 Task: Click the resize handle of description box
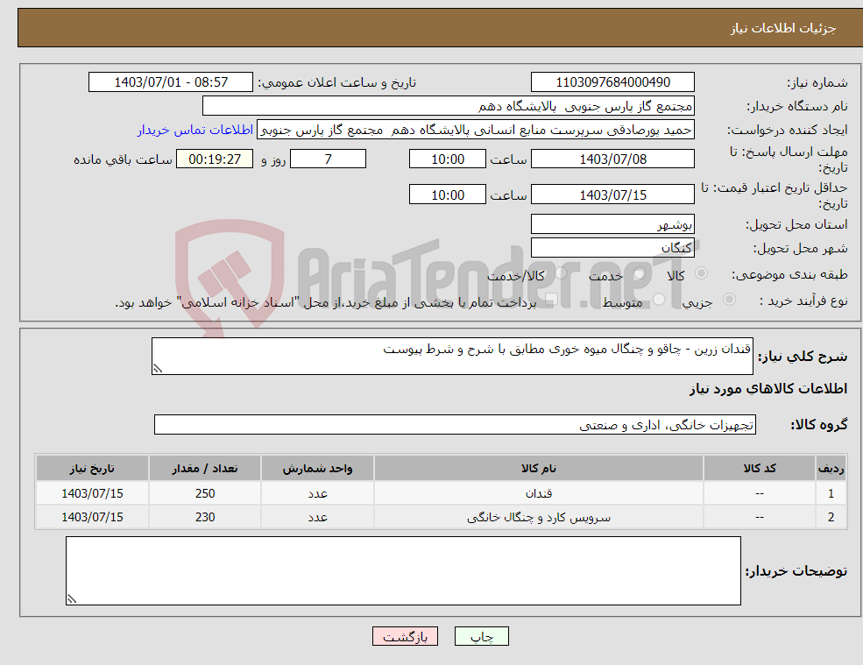[158, 368]
